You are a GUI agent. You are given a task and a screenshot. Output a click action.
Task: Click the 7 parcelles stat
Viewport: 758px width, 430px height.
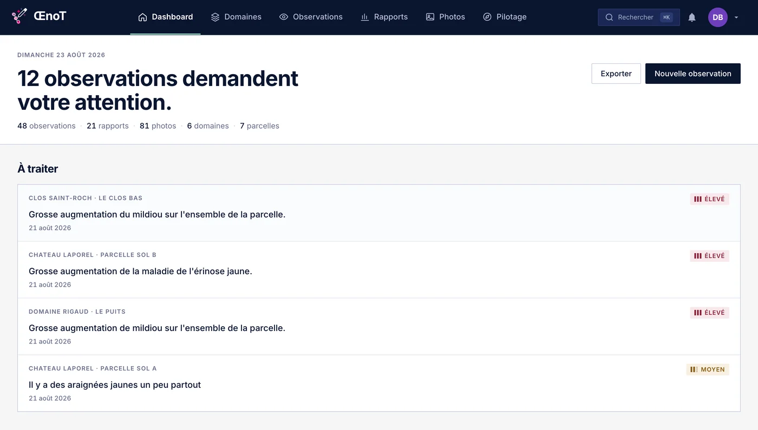pyautogui.click(x=259, y=126)
